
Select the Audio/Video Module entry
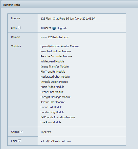52,87
